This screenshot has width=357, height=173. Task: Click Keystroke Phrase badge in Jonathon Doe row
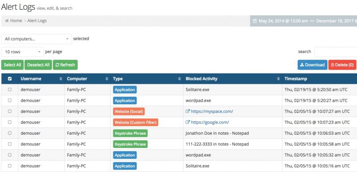pos(130,133)
